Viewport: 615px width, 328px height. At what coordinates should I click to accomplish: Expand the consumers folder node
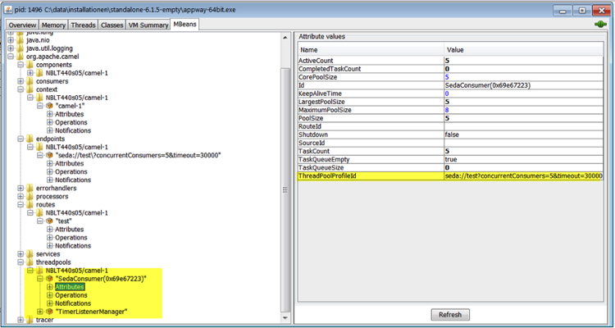pyautogui.click(x=20, y=81)
